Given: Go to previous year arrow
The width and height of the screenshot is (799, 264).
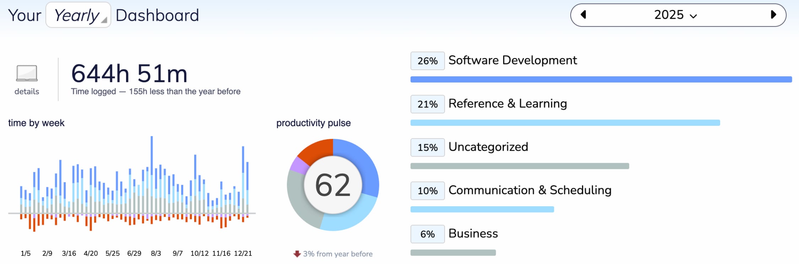Looking at the screenshot, I should [583, 15].
